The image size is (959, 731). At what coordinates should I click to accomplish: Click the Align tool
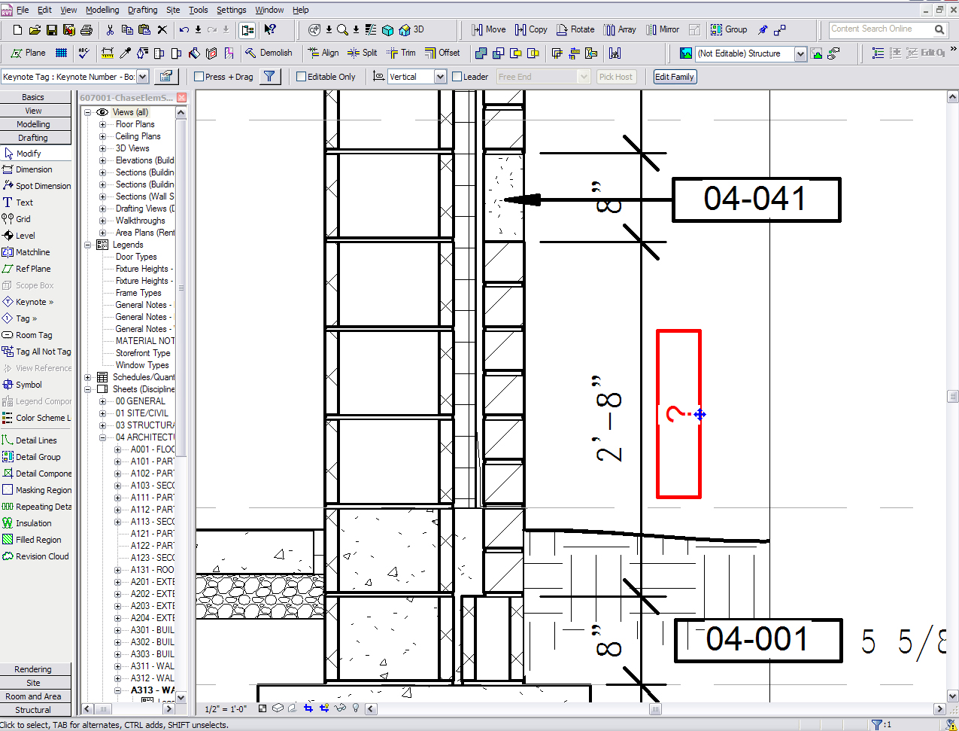click(323, 53)
